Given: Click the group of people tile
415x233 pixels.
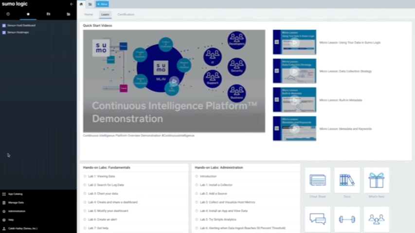Looking at the screenshot, I should pyautogui.click(x=377, y=219).
